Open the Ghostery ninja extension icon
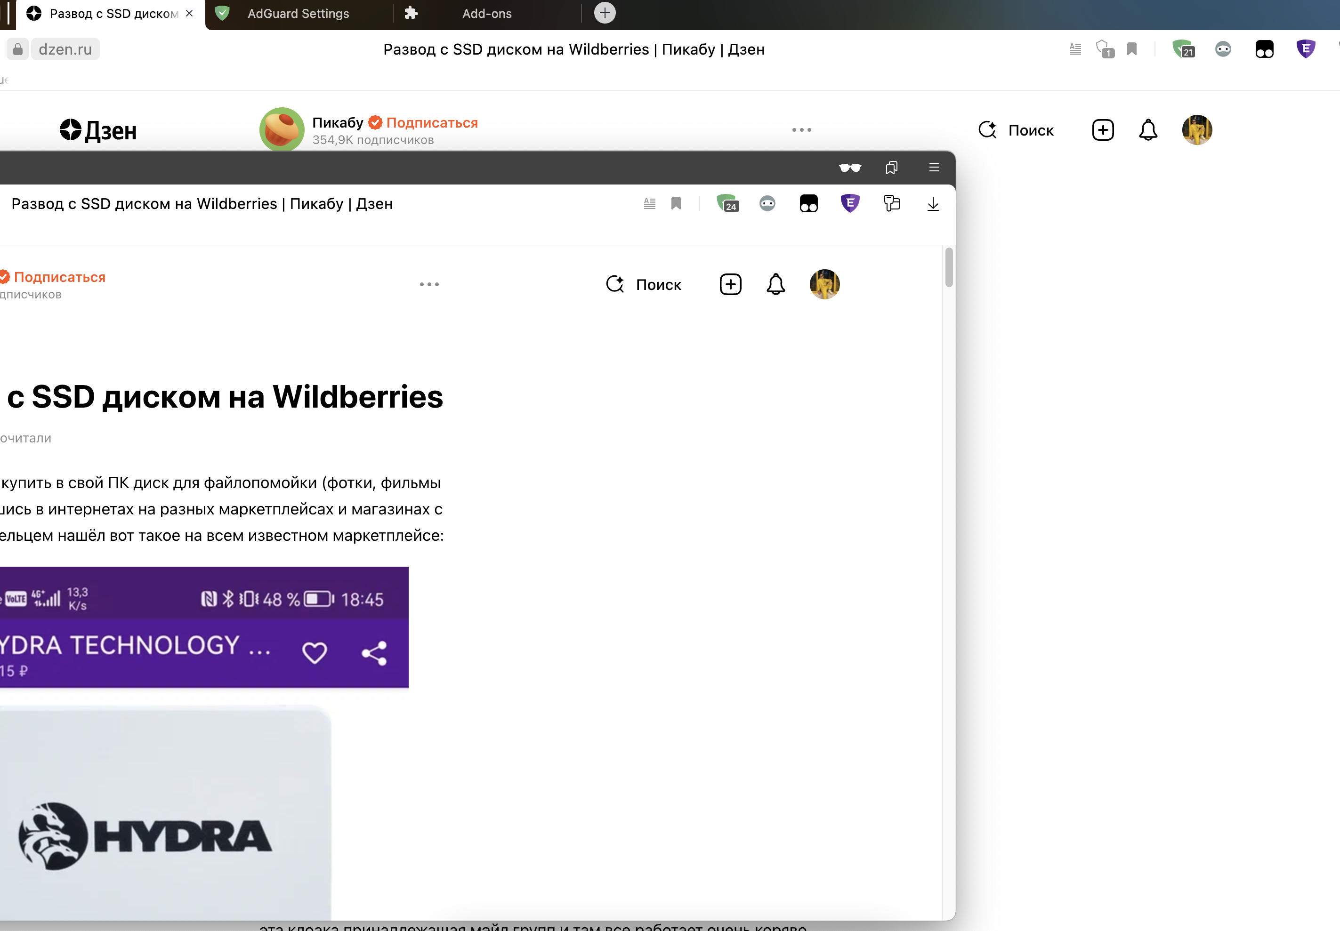Screen dimensions: 1340x931 (x=767, y=204)
